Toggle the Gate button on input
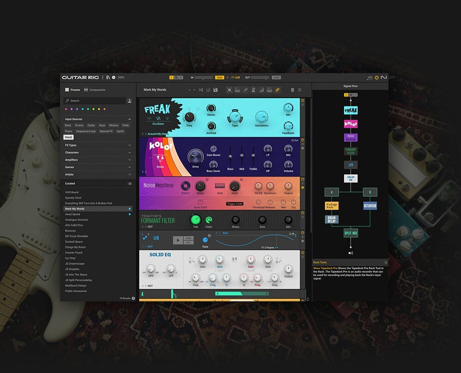 pyautogui.click(x=219, y=77)
